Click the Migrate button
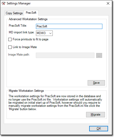Screen dimensions: 114x137 (95, 115)
